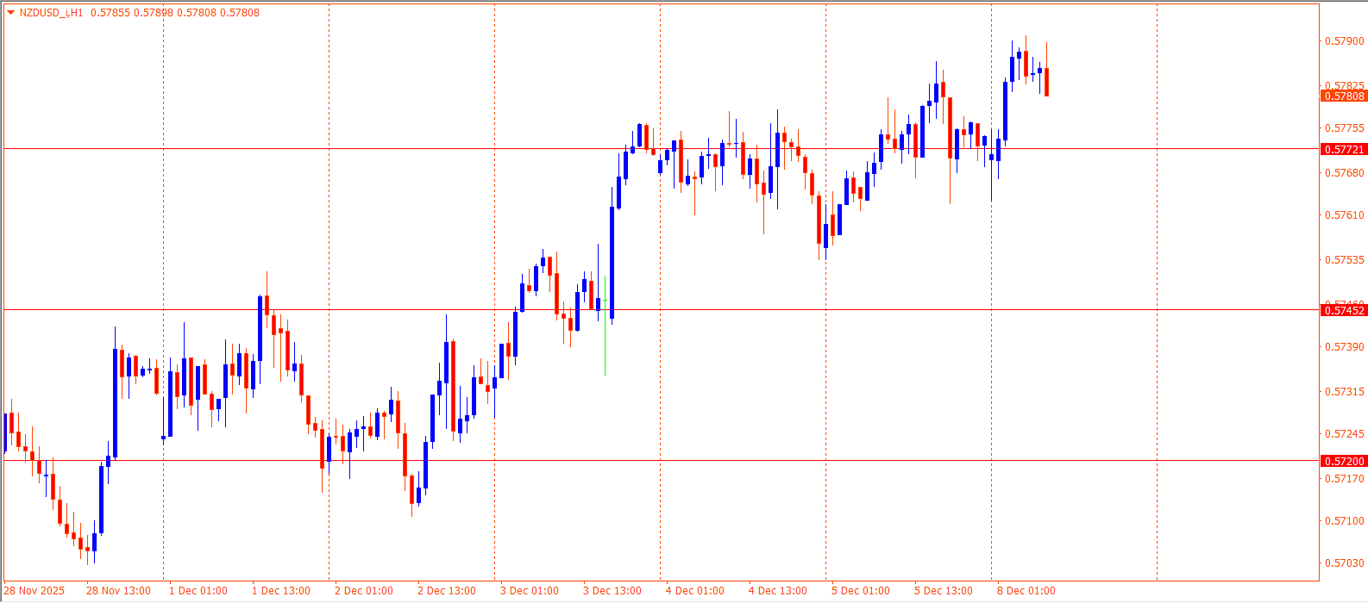Screen dimensions: 1368x603
Task: Click the 0.57170 price axis label
Action: [1345, 479]
